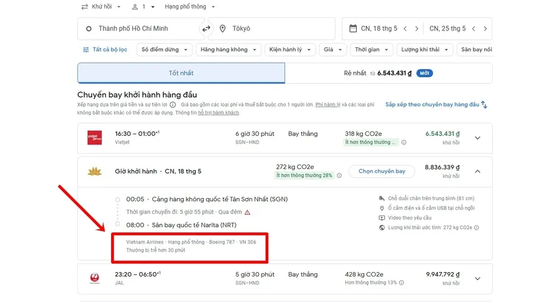Open the Tất cả bộ lọc filters
549x302 pixels.
[105, 49]
